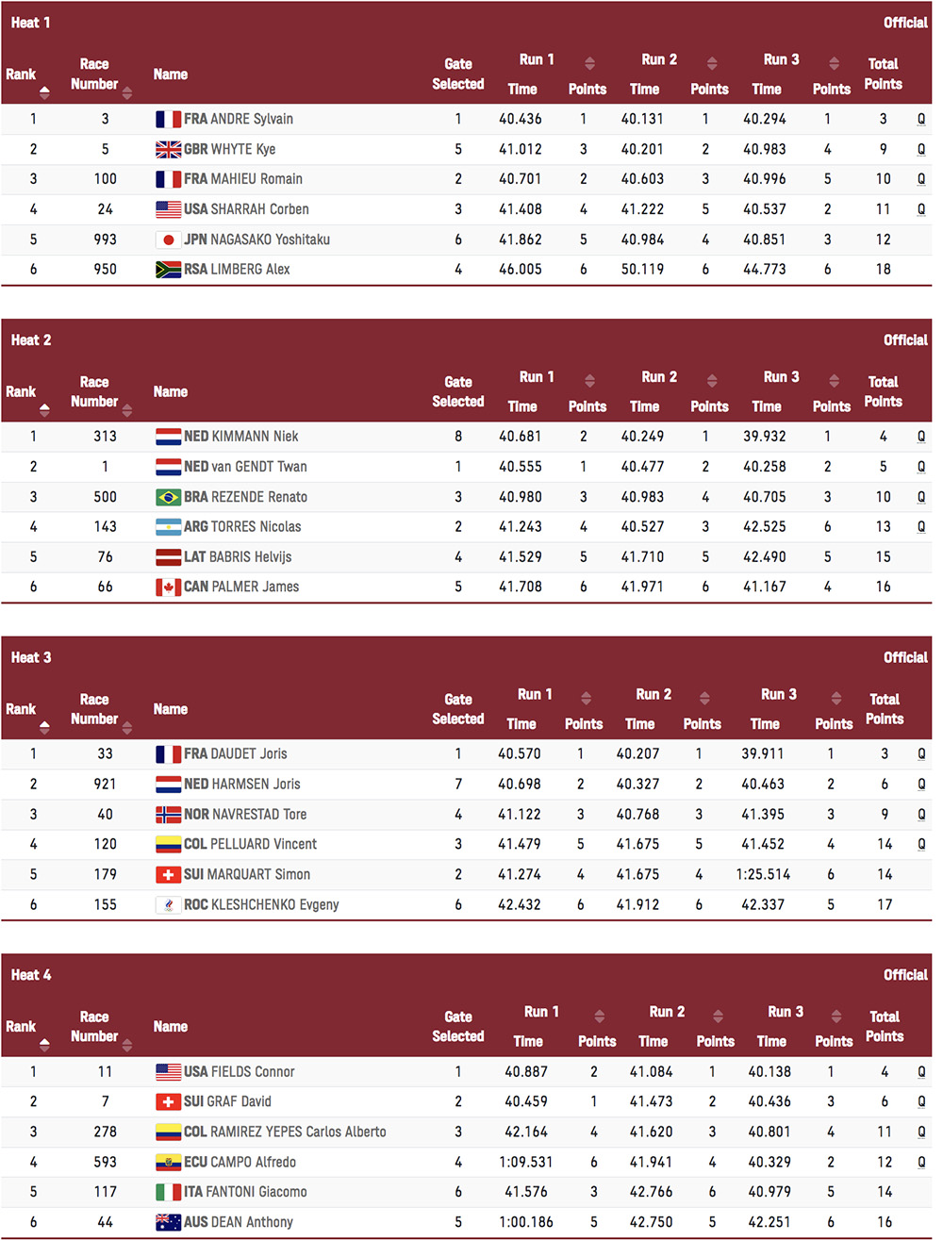Sort Heat 4 Run 3 column arrows
This screenshot has width=943, height=1240.
coord(836,1016)
